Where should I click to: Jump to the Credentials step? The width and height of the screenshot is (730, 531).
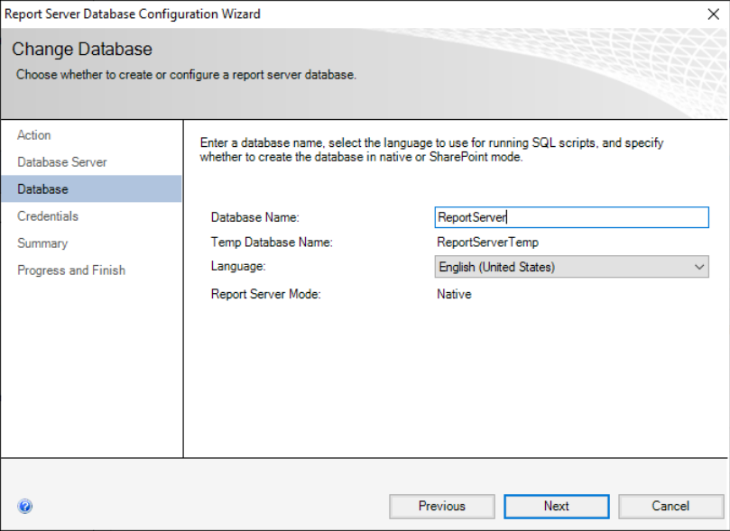(x=48, y=216)
